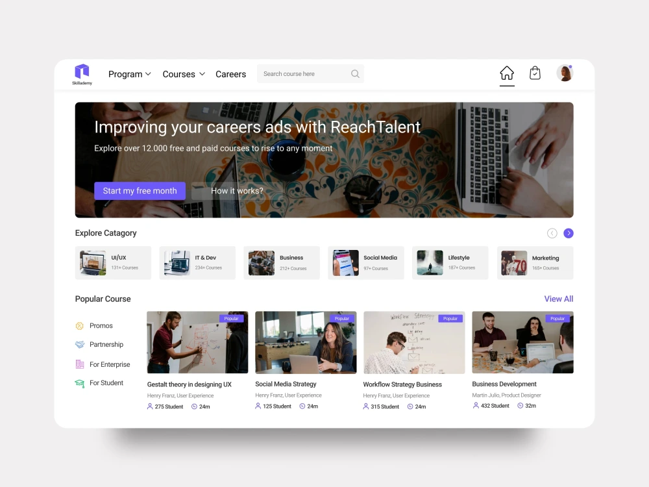The image size is (649, 487).
Task: Click the How it works link
Action: 237,190
